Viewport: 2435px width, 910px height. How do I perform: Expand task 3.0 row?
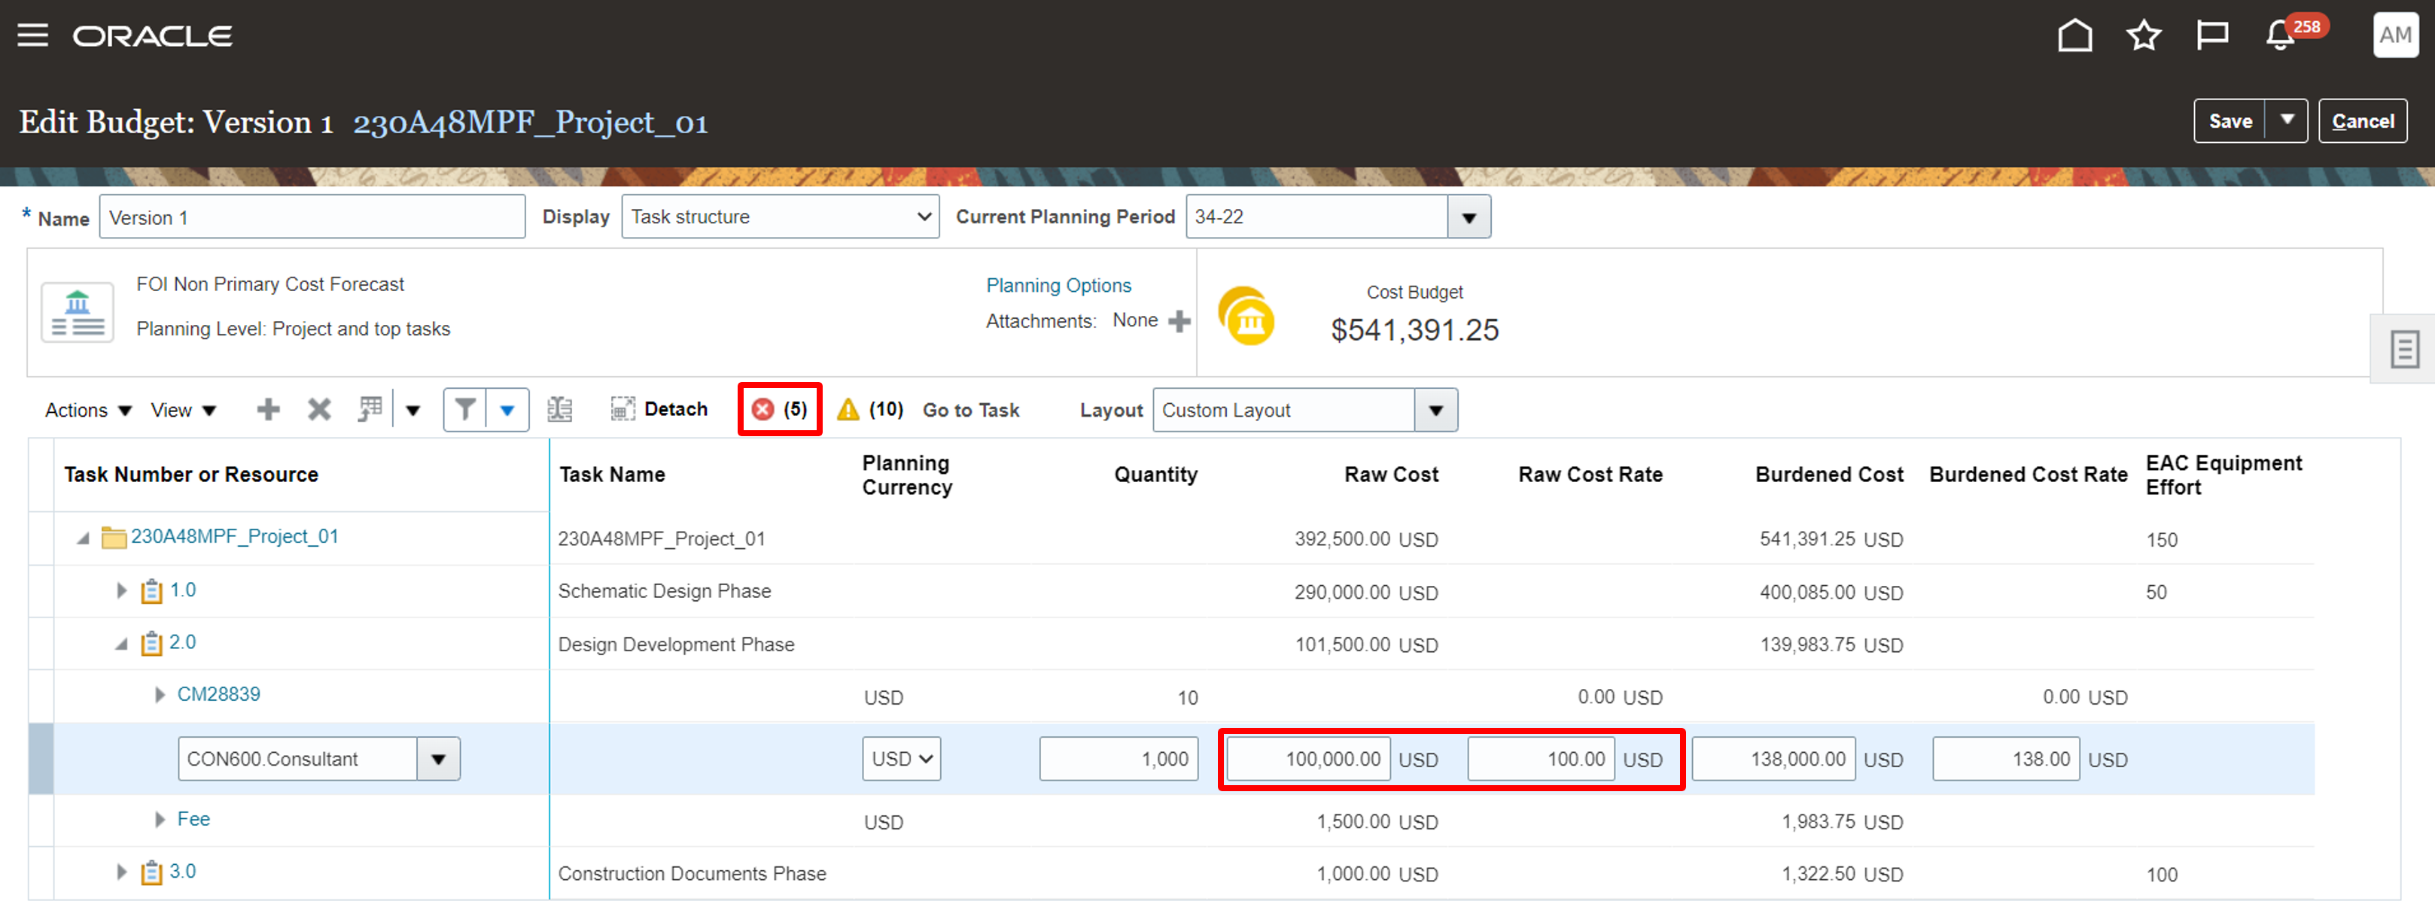[121, 872]
